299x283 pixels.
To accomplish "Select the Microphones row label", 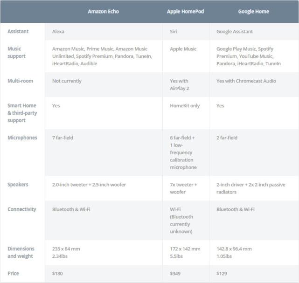I will pyautogui.click(x=22, y=138).
